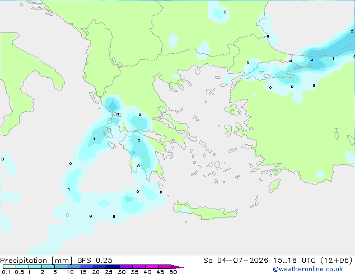Select the 40–45 mm bright magenta legend swatch
Viewport: 355px width, 274px height.
(x=152, y=267)
